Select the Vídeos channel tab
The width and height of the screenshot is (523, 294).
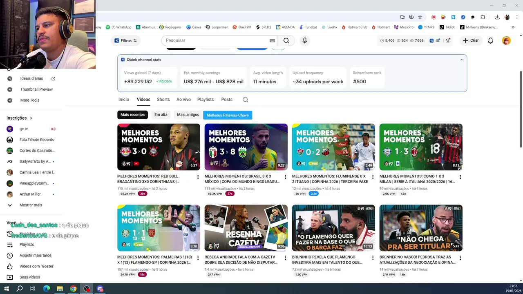click(143, 100)
